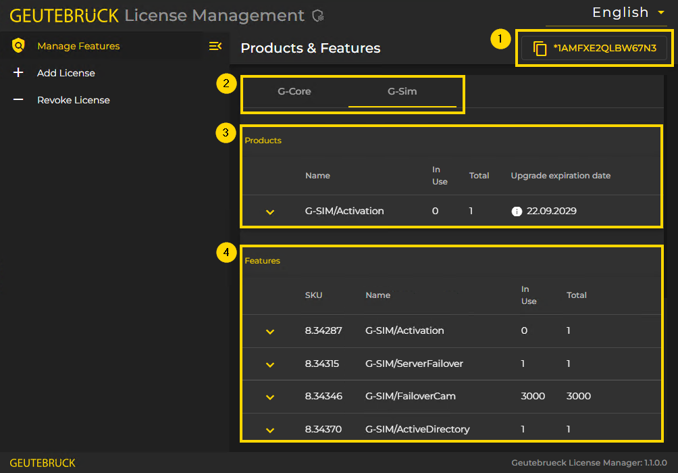Click SKU 8.34346
The image size is (678, 473).
coord(324,396)
